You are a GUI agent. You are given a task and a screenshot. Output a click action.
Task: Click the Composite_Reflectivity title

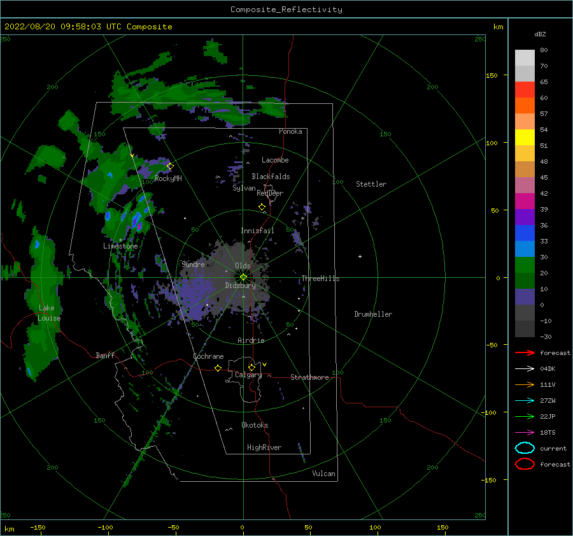(286, 10)
